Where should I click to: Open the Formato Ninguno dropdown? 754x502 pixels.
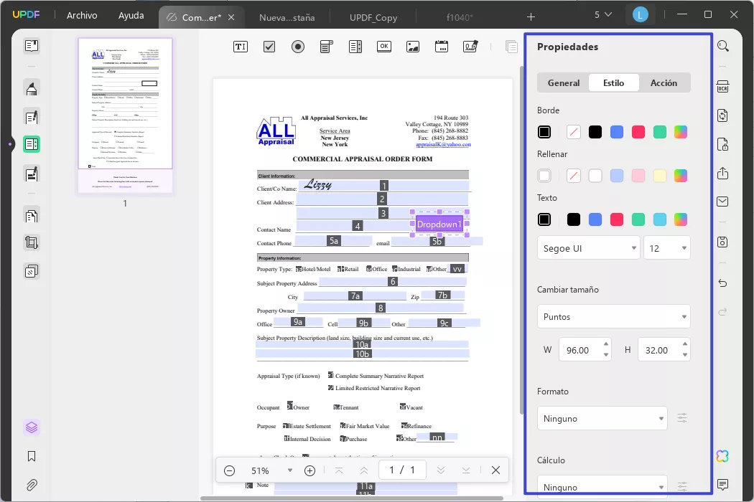(602, 418)
